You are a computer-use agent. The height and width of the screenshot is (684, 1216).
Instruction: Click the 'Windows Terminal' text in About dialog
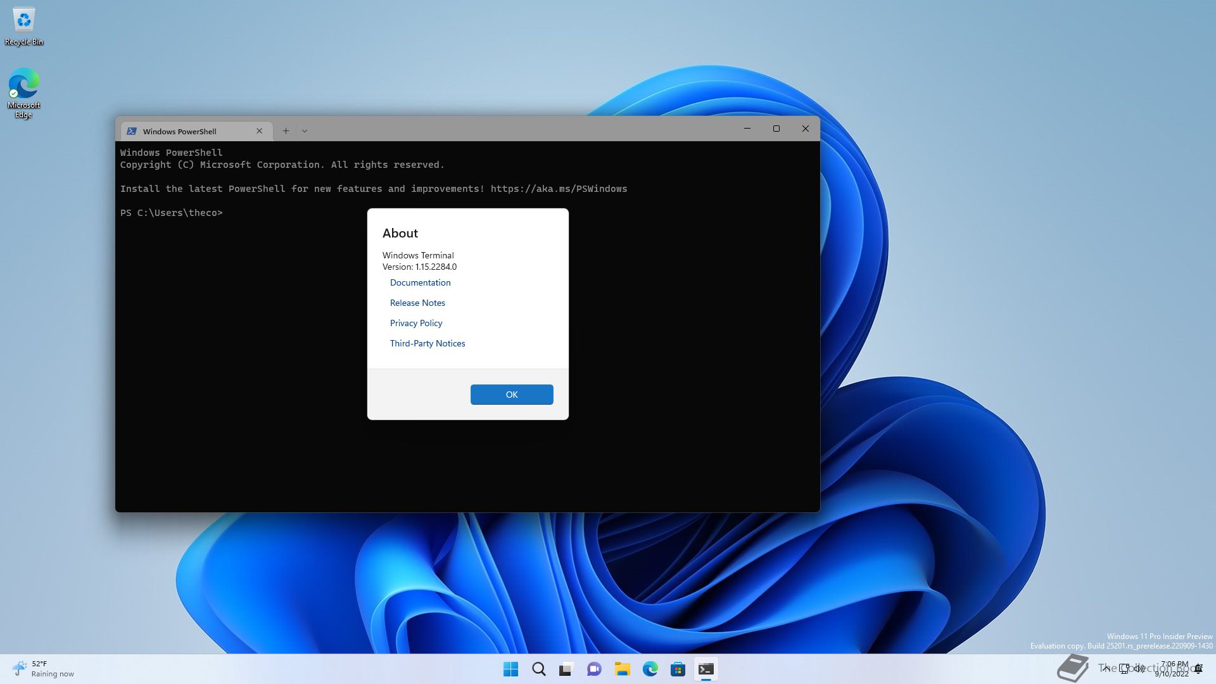(418, 255)
